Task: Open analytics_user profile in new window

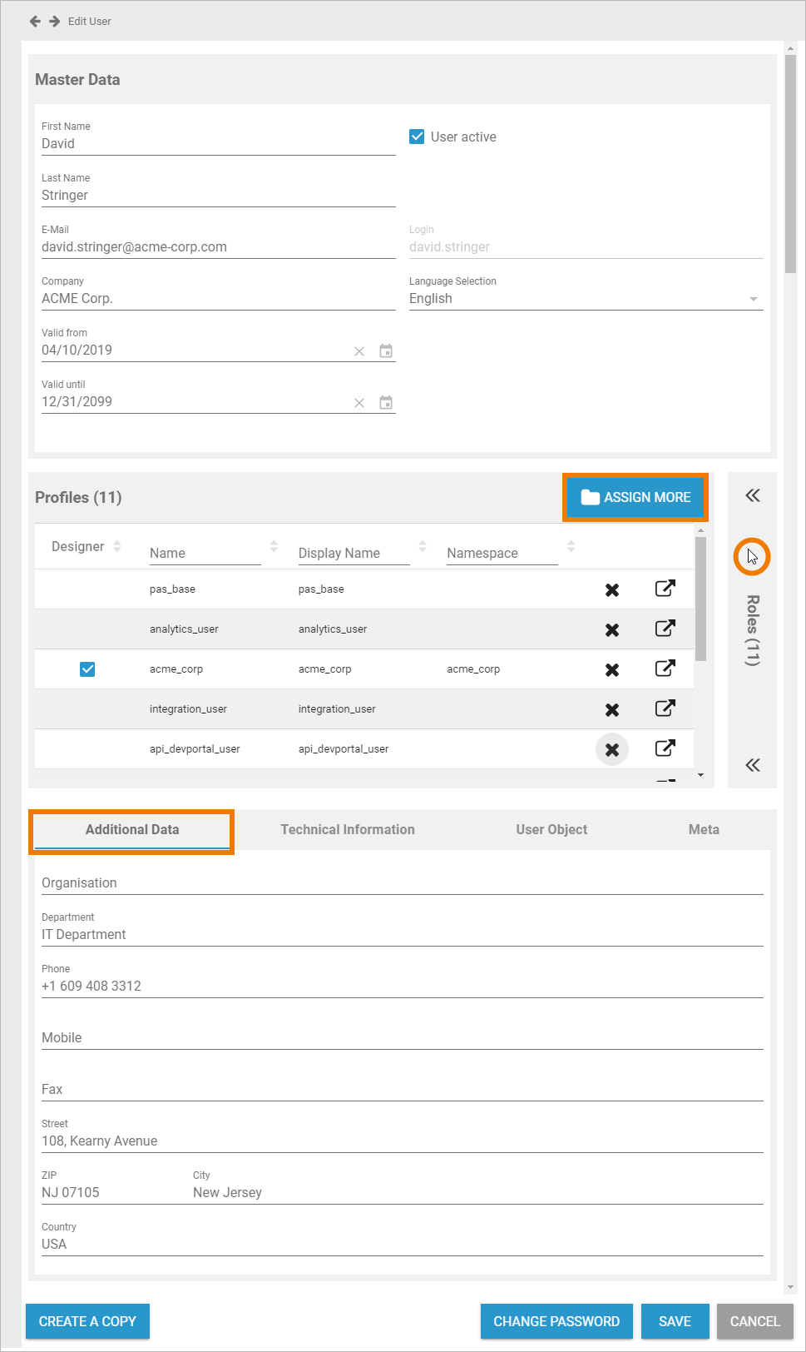Action: pyautogui.click(x=665, y=629)
